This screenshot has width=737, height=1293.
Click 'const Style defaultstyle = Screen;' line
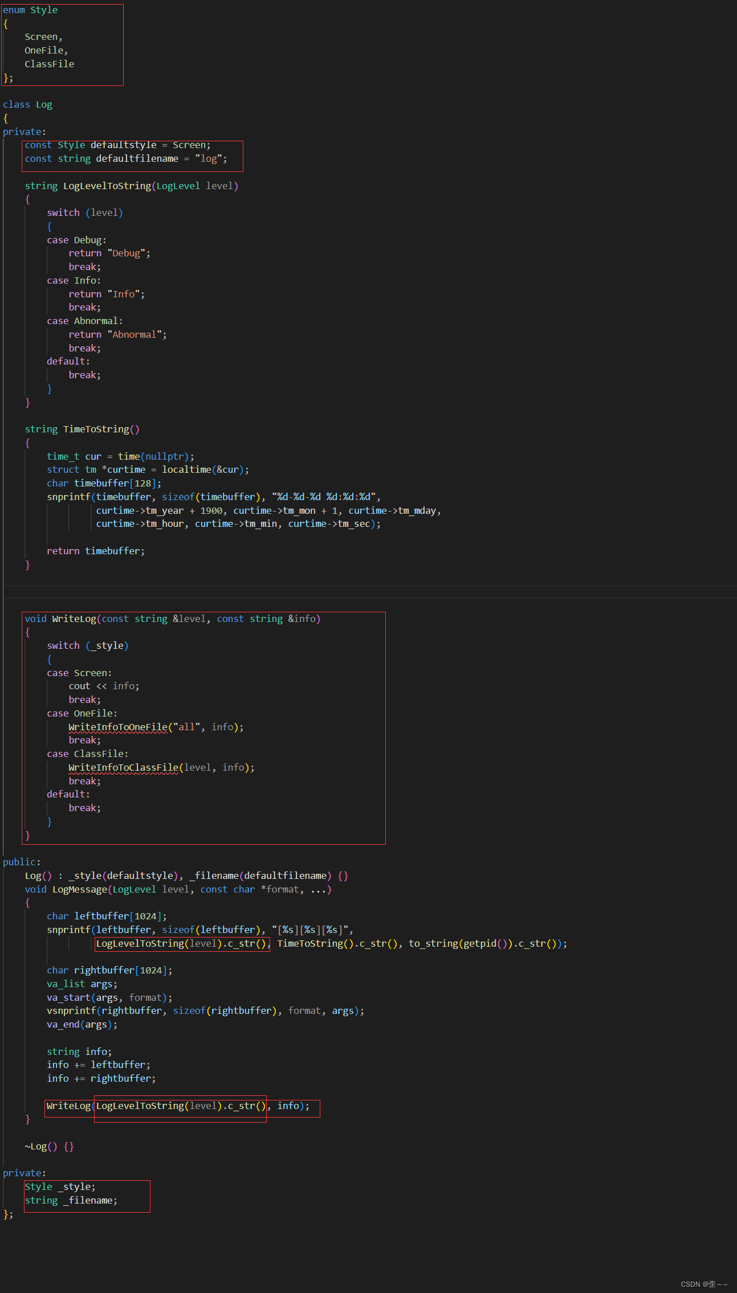click(117, 145)
